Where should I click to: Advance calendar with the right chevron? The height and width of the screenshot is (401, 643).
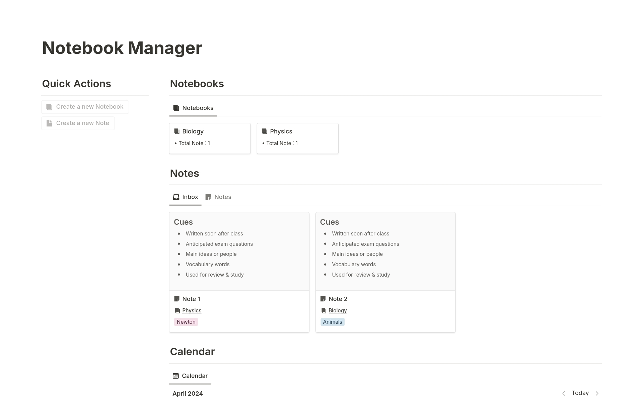pyautogui.click(x=597, y=393)
